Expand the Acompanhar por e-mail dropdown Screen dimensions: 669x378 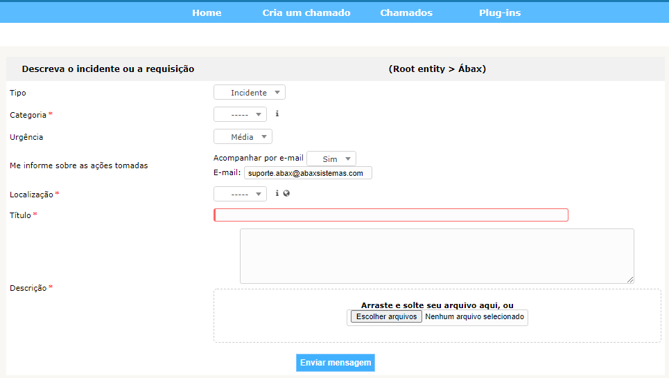(331, 159)
